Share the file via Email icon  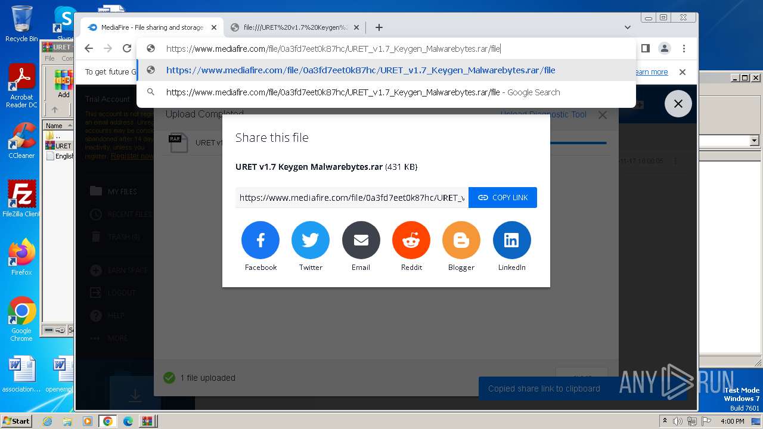pyautogui.click(x=361, y=240)
